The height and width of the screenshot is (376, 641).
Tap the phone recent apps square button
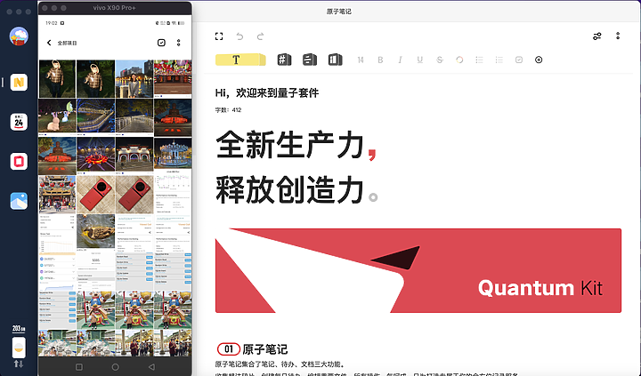point(79,367)
